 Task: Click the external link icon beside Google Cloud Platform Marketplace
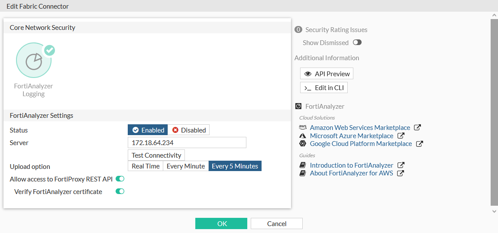click(x=419, y=144)
